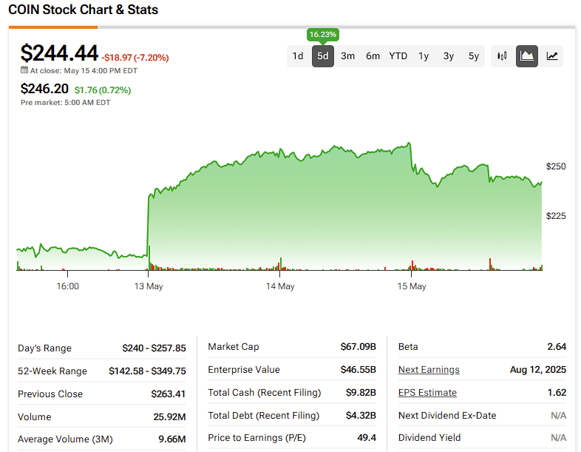Click the 14 May axis marker
Screen dimensions: 581x452
[280, 286]
